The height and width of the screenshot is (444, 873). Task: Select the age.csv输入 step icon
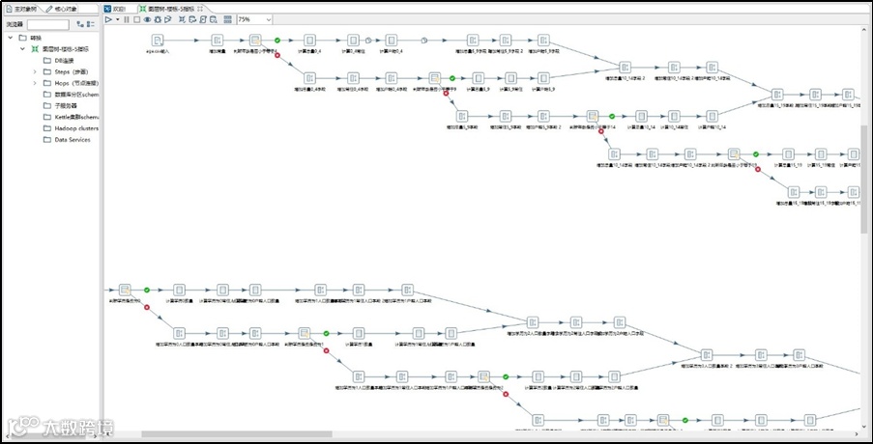point(158,40)
